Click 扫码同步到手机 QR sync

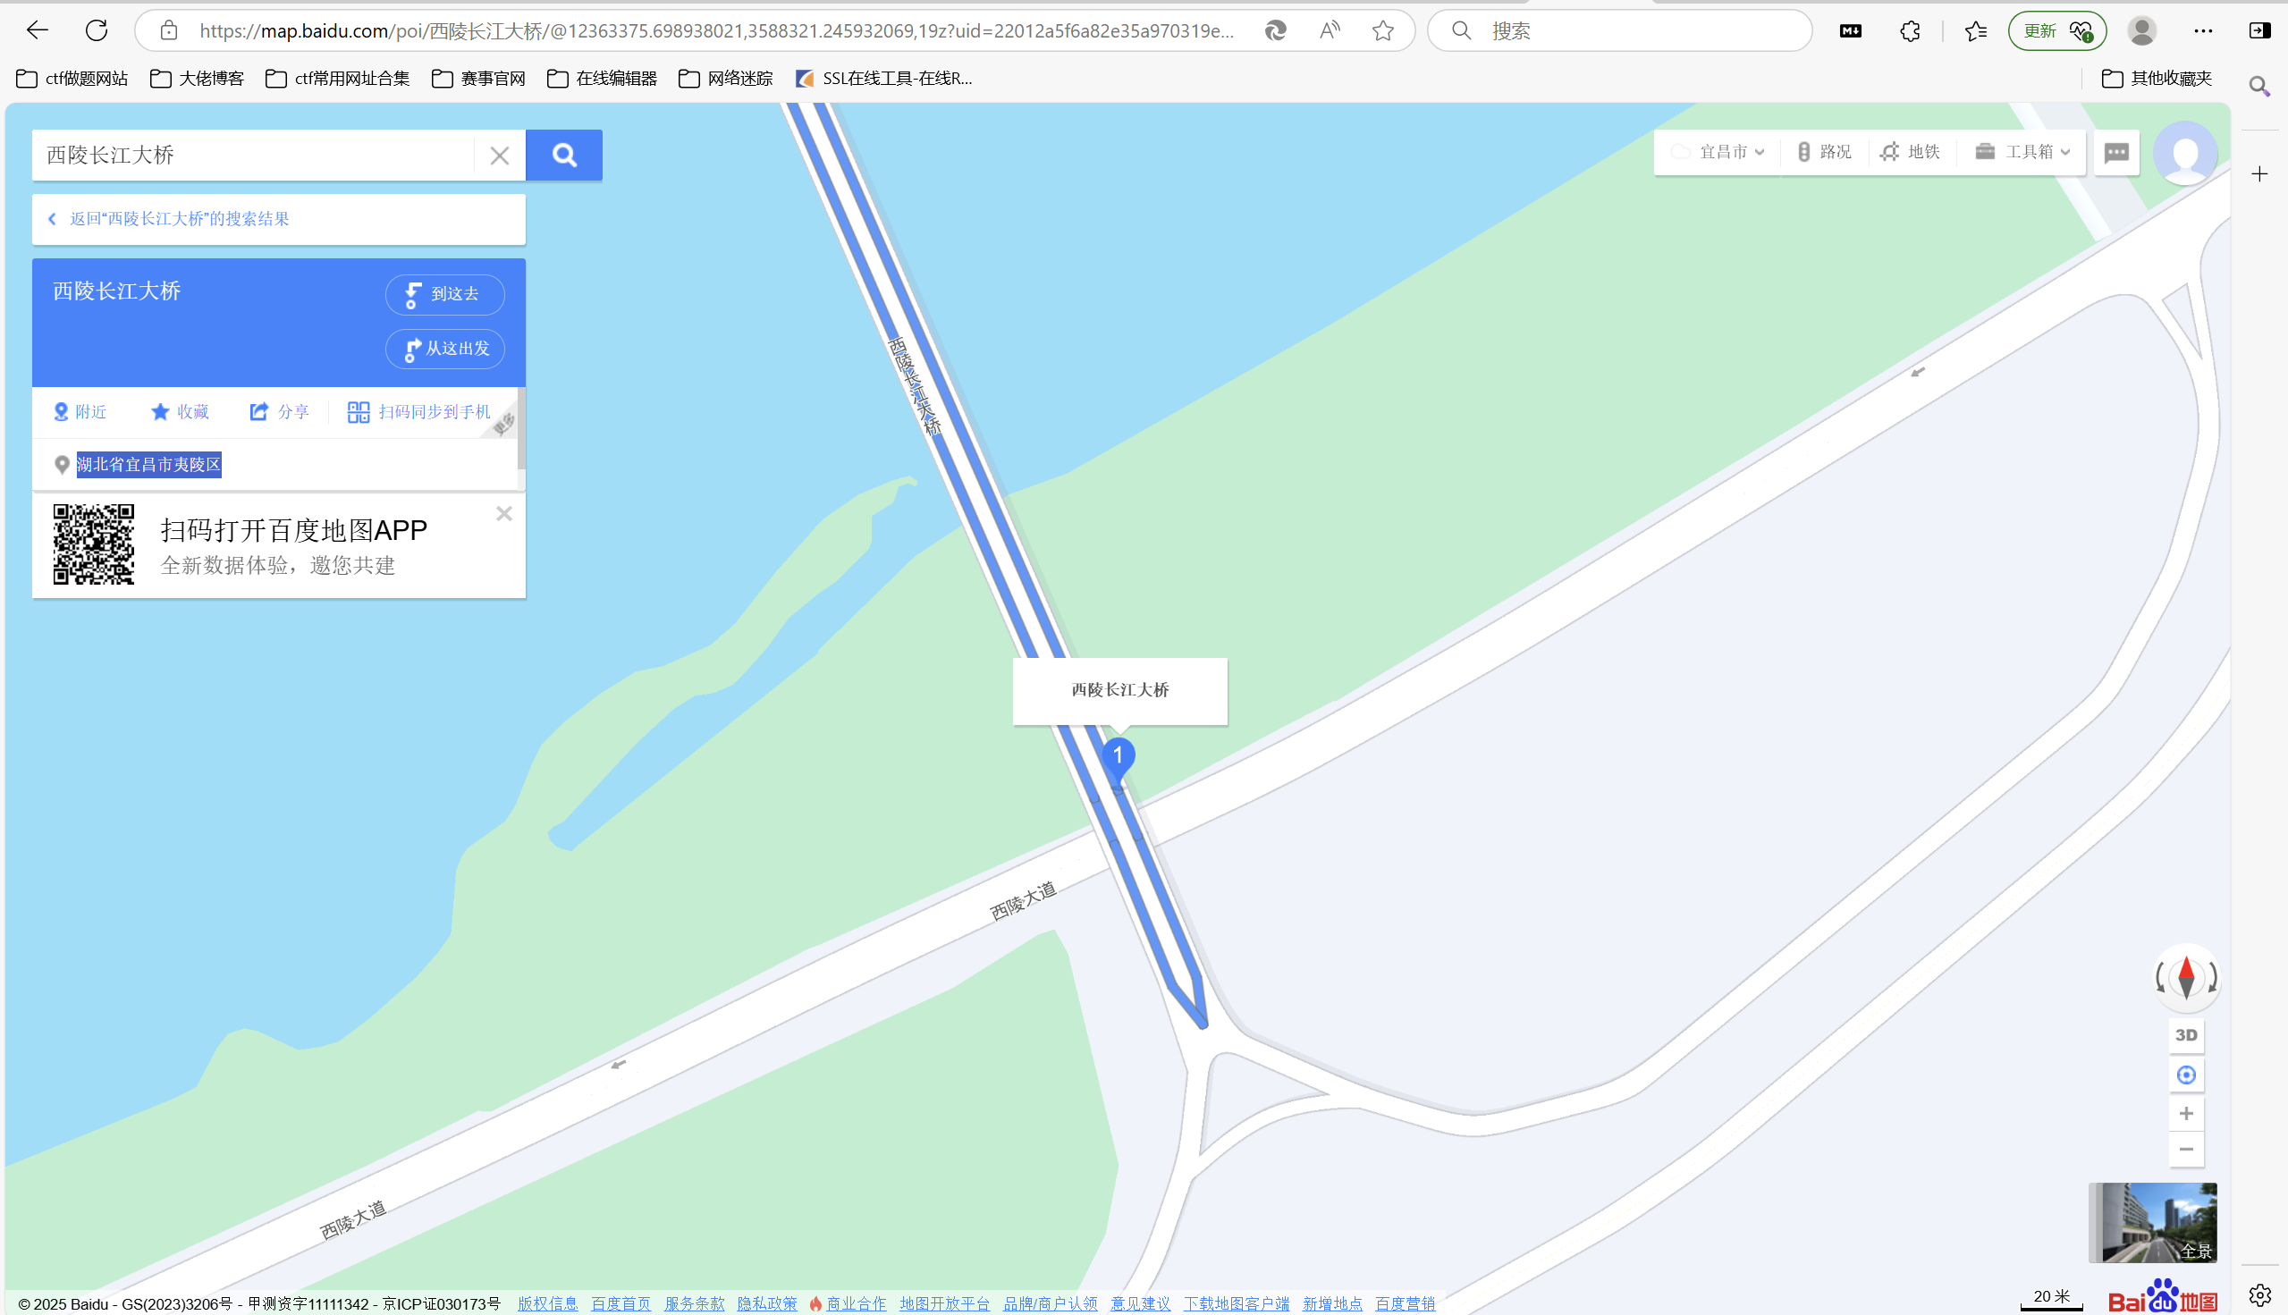tap(419, 412)
